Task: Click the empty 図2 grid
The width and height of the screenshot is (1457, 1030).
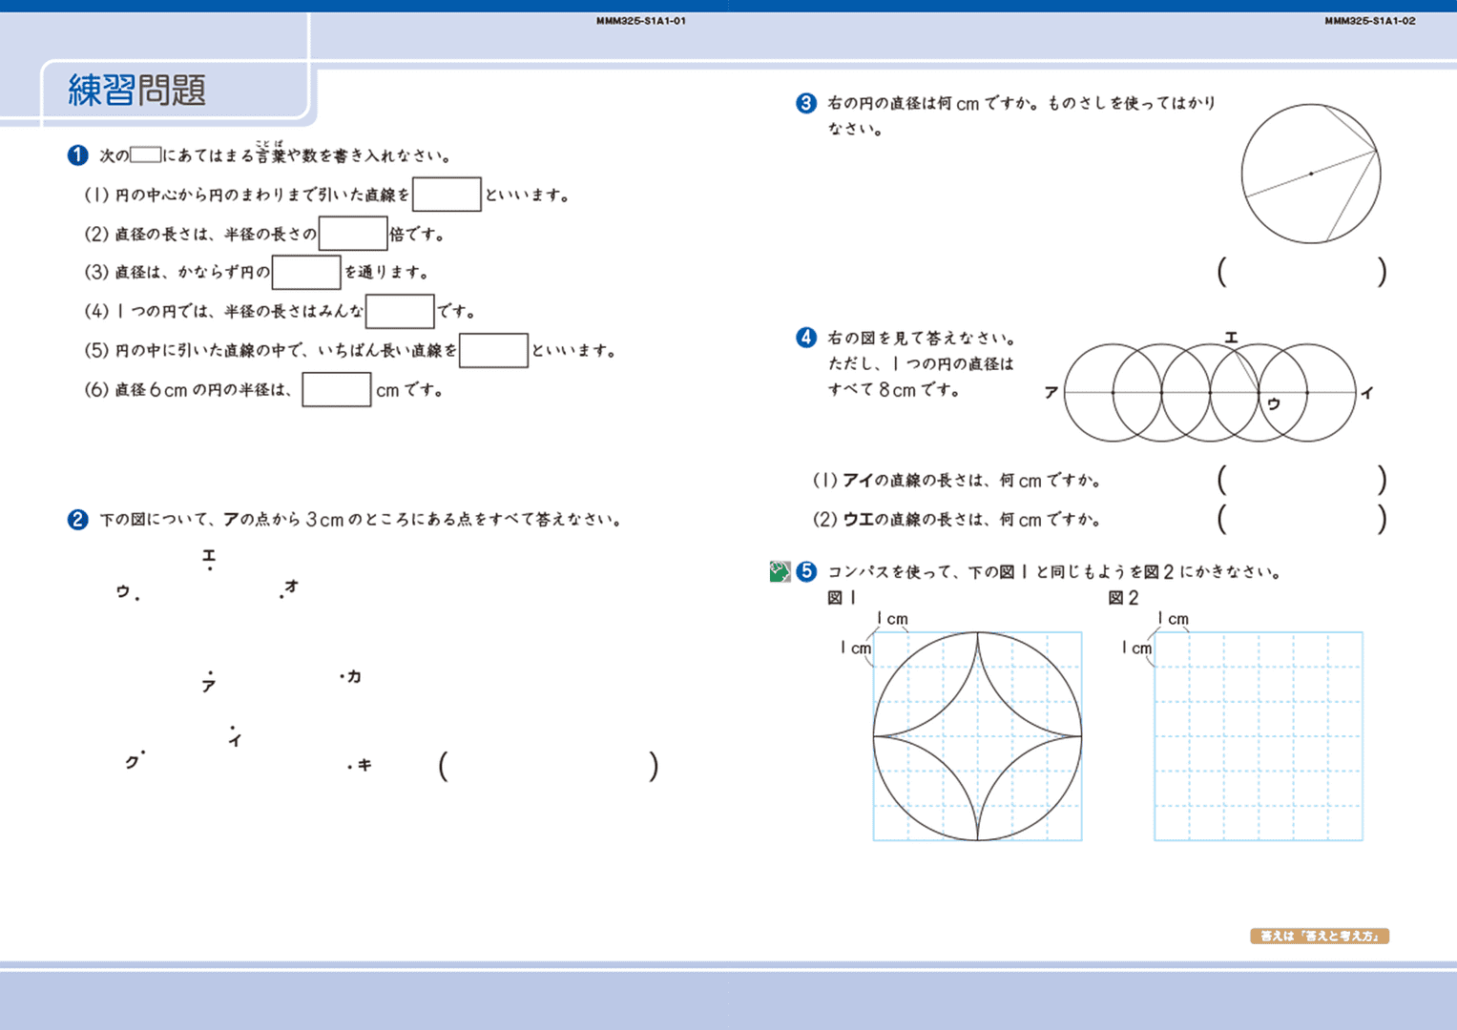Action: pos(1258,736)
